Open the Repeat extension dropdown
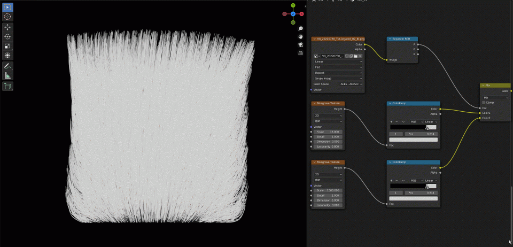The width and height of the screenshot is (513, 247). [x=338, y=73]
